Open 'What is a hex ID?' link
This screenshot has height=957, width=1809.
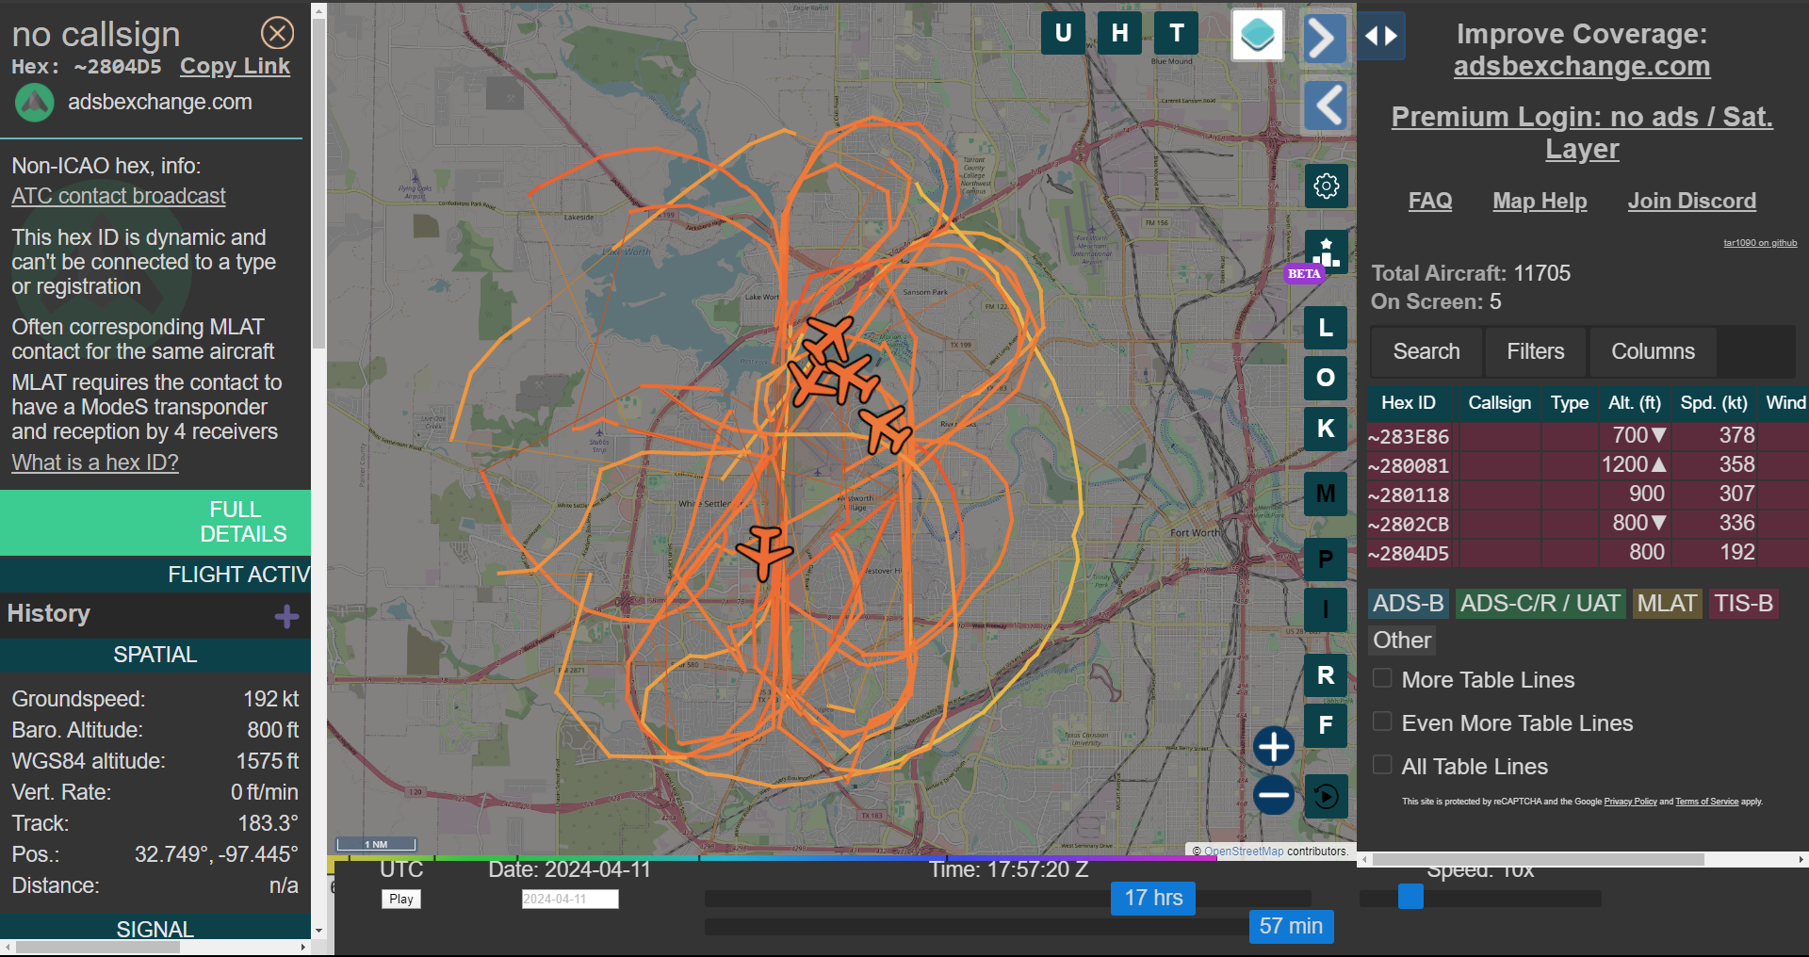95,462
